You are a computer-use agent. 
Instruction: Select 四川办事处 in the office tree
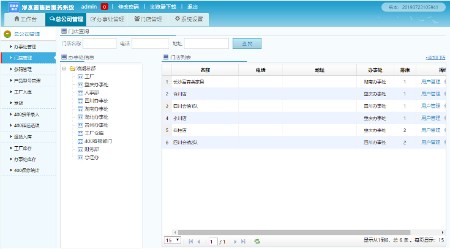(97, 100)
